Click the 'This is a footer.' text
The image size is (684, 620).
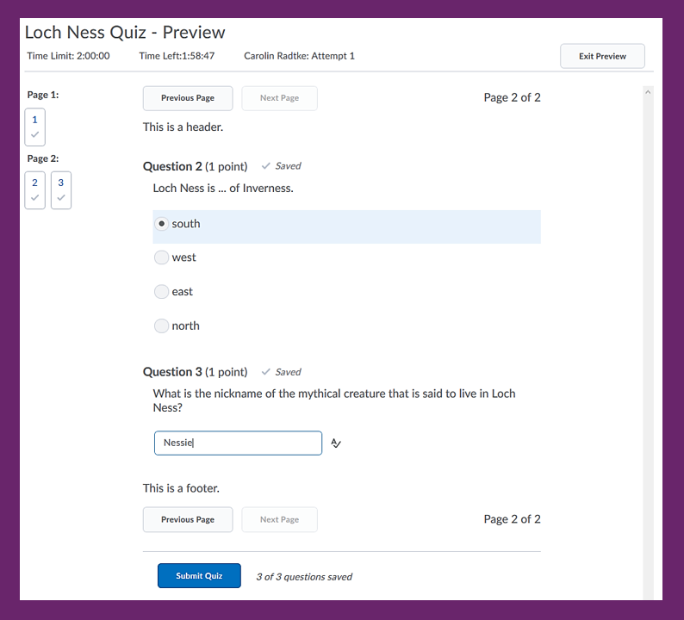(181, 488)
